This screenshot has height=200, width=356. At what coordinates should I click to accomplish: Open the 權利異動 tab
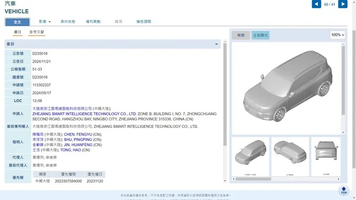pos(93,22)
